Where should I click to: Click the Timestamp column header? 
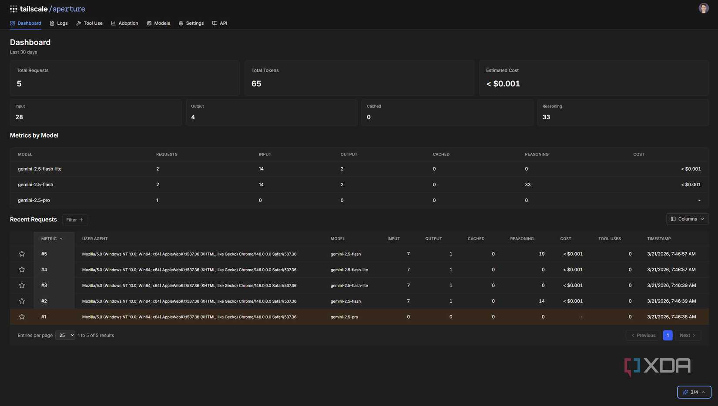pyautogui.click(x=659, y=239)
